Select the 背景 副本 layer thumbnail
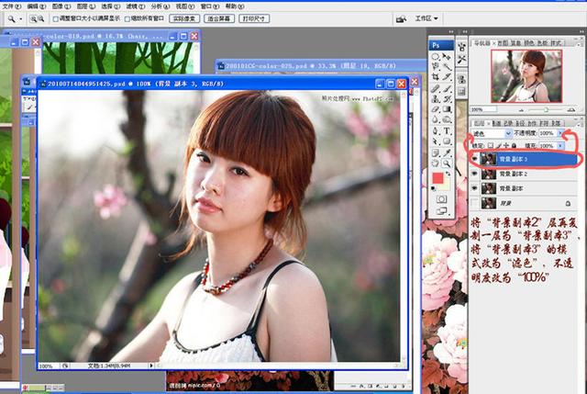 click(488, 187)
